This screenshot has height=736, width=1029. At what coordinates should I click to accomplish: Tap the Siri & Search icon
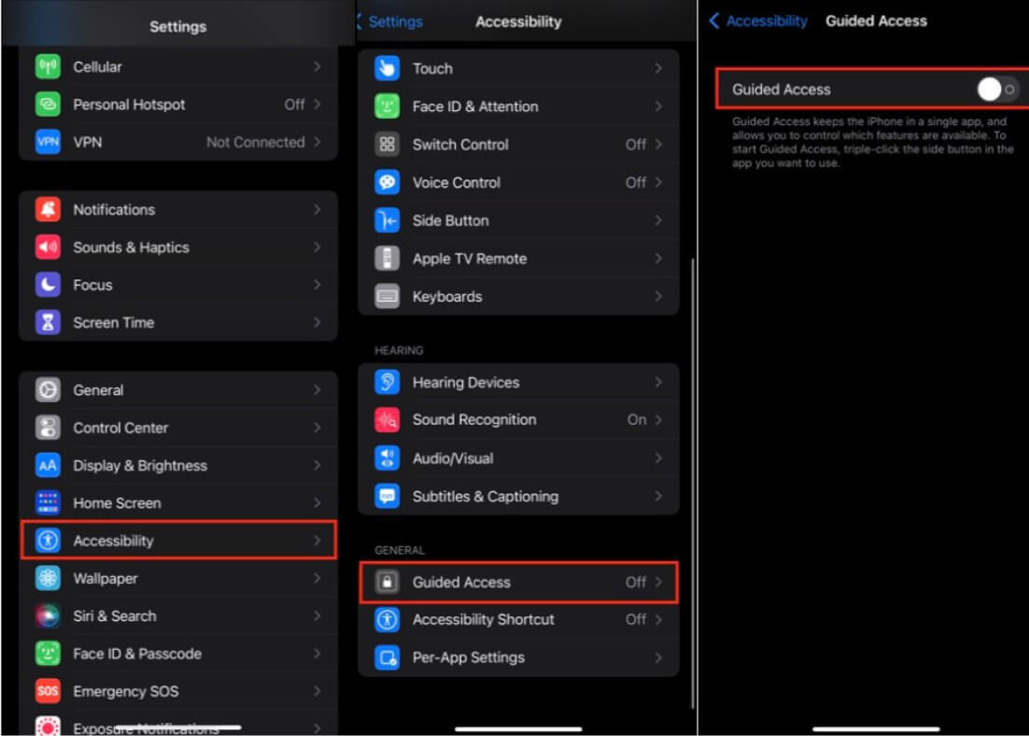48,616
